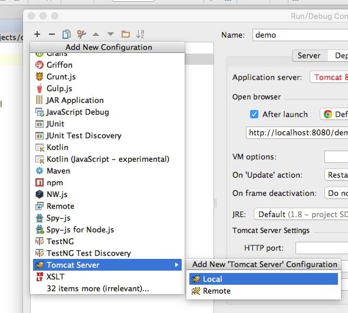This screenshot has width=348, height=313.
Task: Switch to the Server tab
Action: [x=310, y=55]
